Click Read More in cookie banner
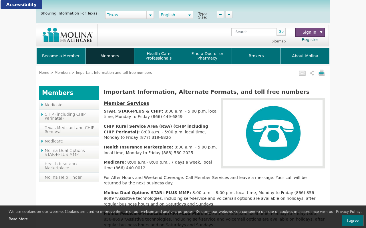 click(18, 219)
